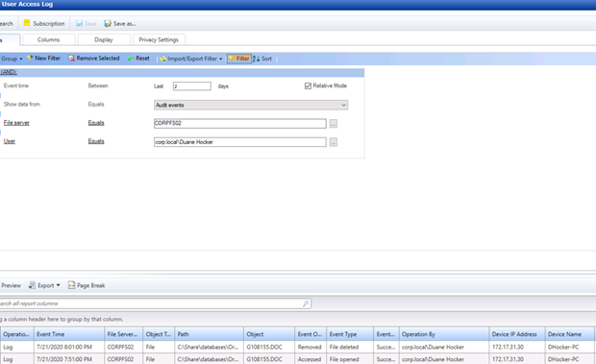Image resolution: width=596 pixels, height=364 pixels.
Task: Expand the Group dropdown
Action: 12,59
